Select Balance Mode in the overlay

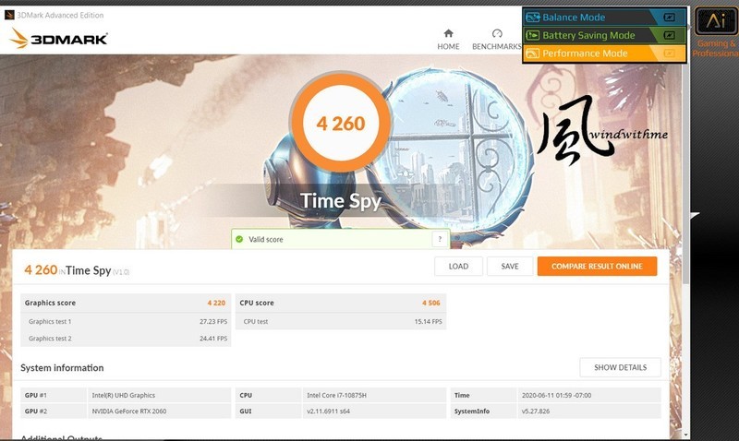click(604, 18)
